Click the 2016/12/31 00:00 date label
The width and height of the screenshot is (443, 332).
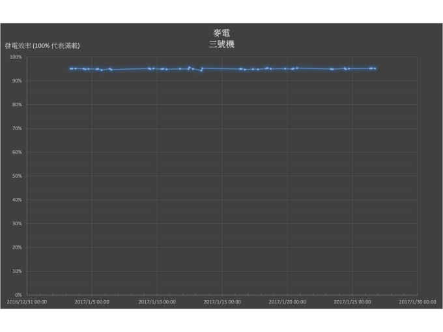coord(27,302)
